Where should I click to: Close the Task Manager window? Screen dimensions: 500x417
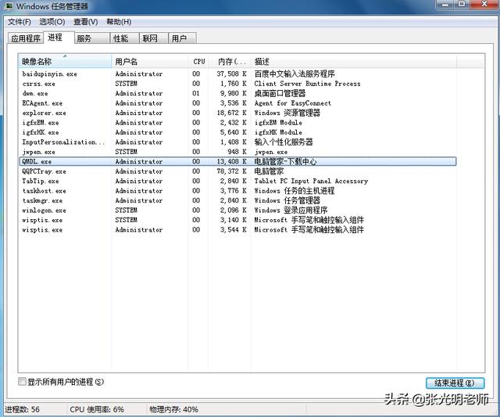tap(484, 5)
